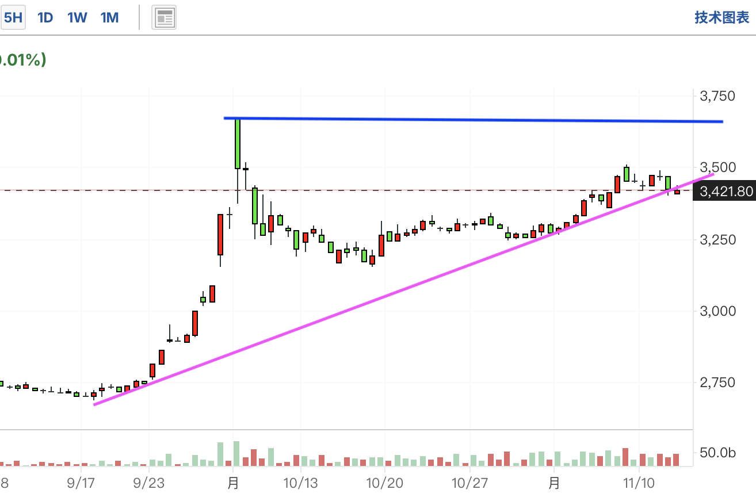The width and height of the screenshot is (756, 497).
Task: Switch to the 1W timeframe
Action: click(77, 18)
